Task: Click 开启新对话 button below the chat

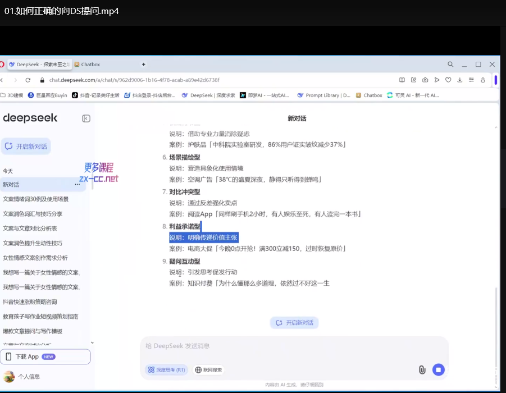Action: point(294,323)
